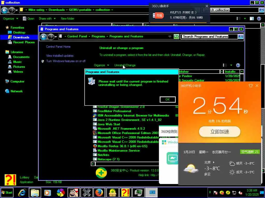Open Firefox from the taskbar
The height and width of the screenshot is (198, 265).
99,193
